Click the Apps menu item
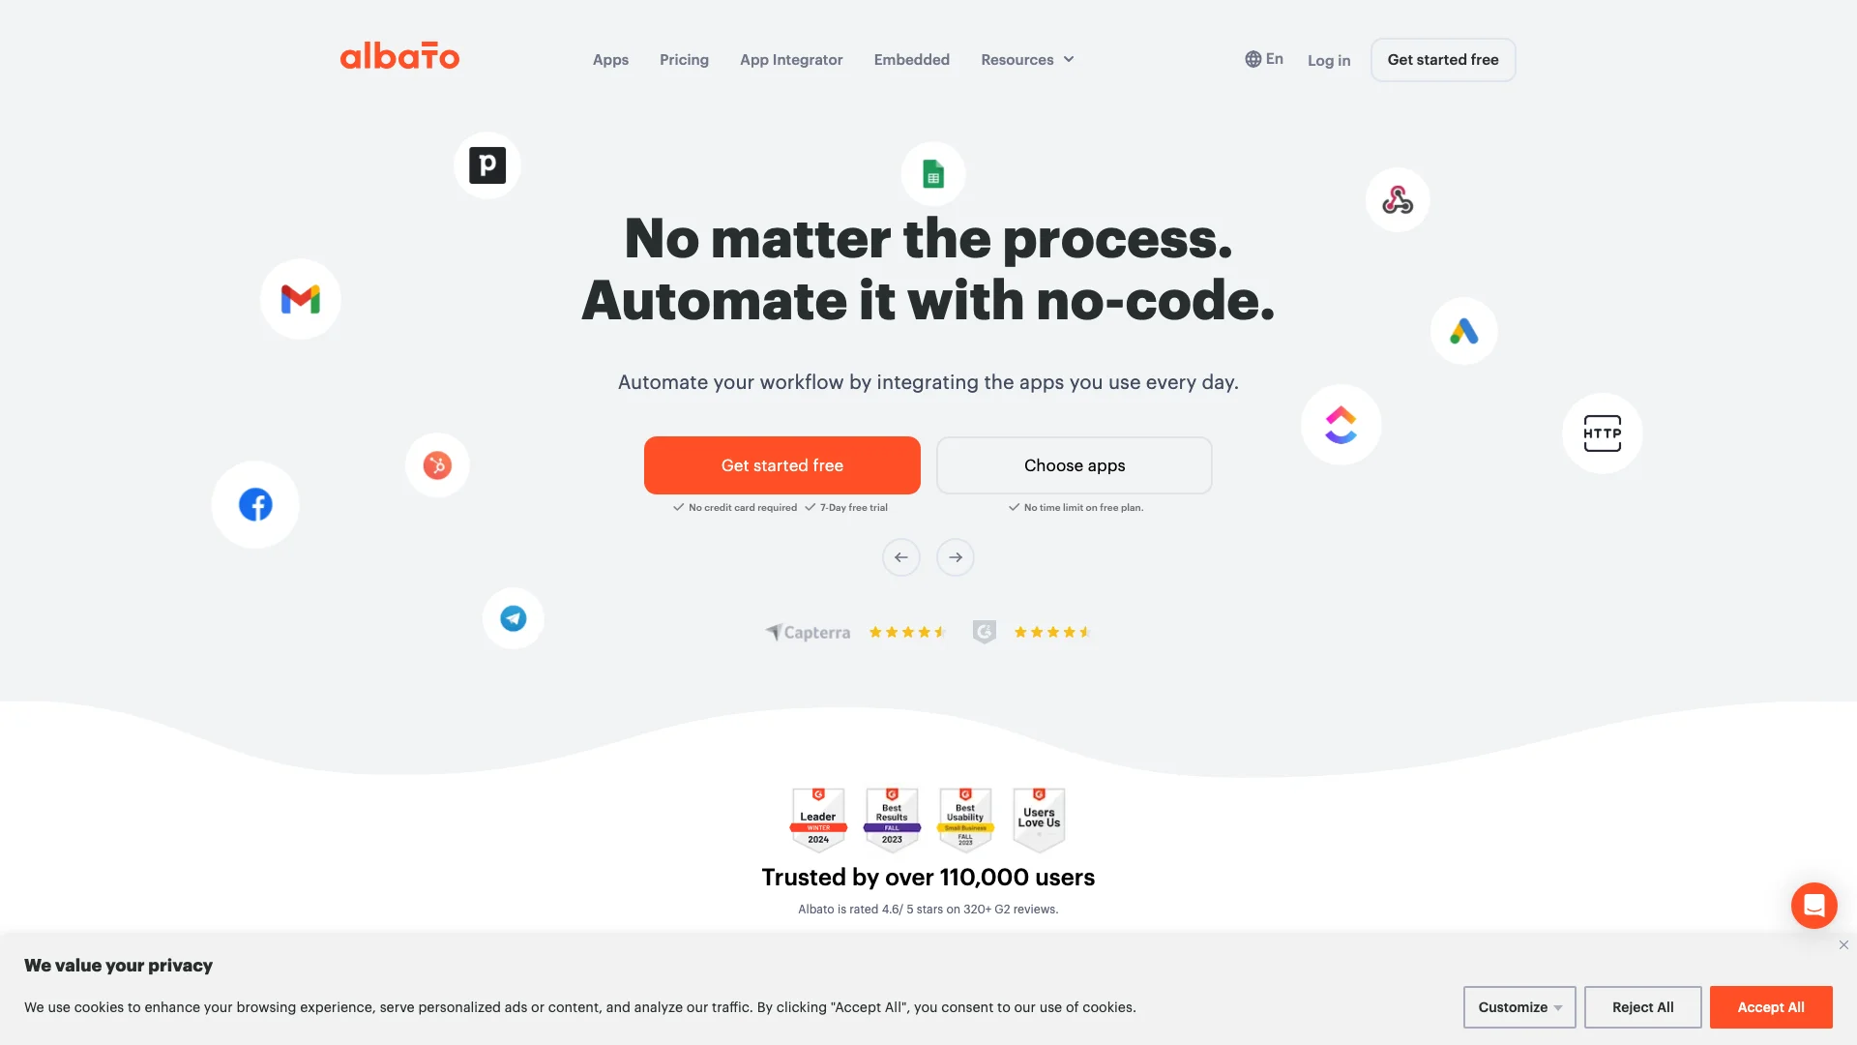Image resolution: width=1857 pixels, height=1045 pixels. [x=609, y=60]
